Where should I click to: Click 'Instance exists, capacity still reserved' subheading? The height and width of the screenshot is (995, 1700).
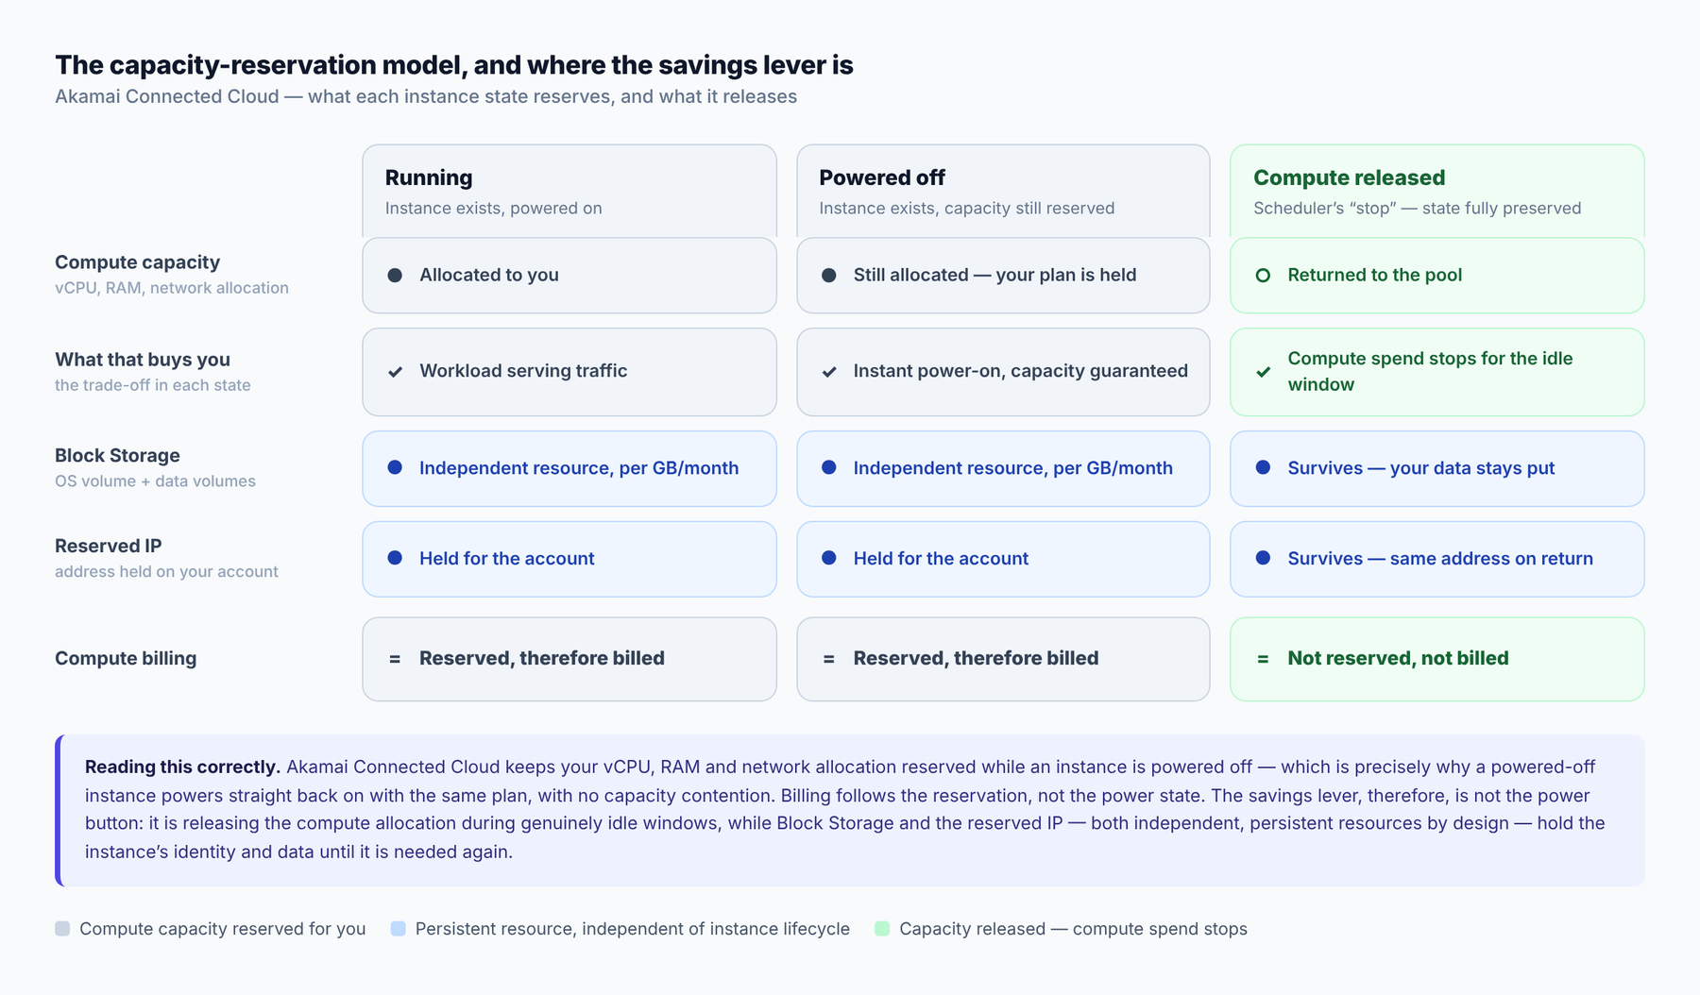click(x=966, y=209)
